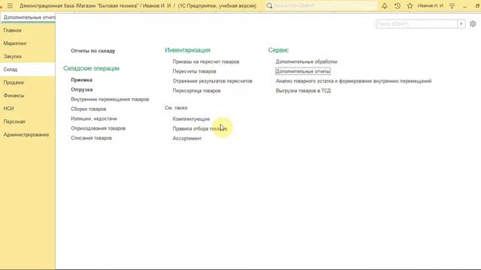The width and height of the screenshot is (481, 270).
Task: Click the См. также label
Action: click(x=176, y=108)
